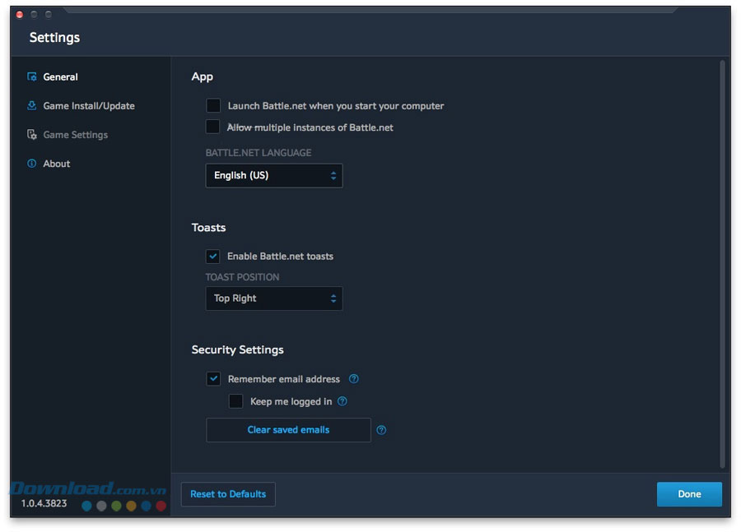This screenshot has height=532, width=741.
Task: Check Keep me logged in
Action: pyautogui.click(x=235, y=400)
